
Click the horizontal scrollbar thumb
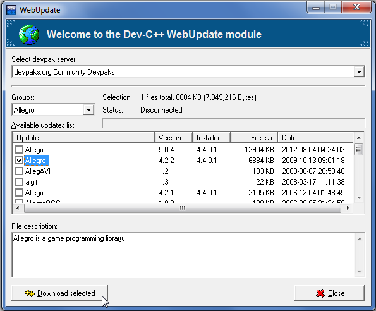pos(182,209)
